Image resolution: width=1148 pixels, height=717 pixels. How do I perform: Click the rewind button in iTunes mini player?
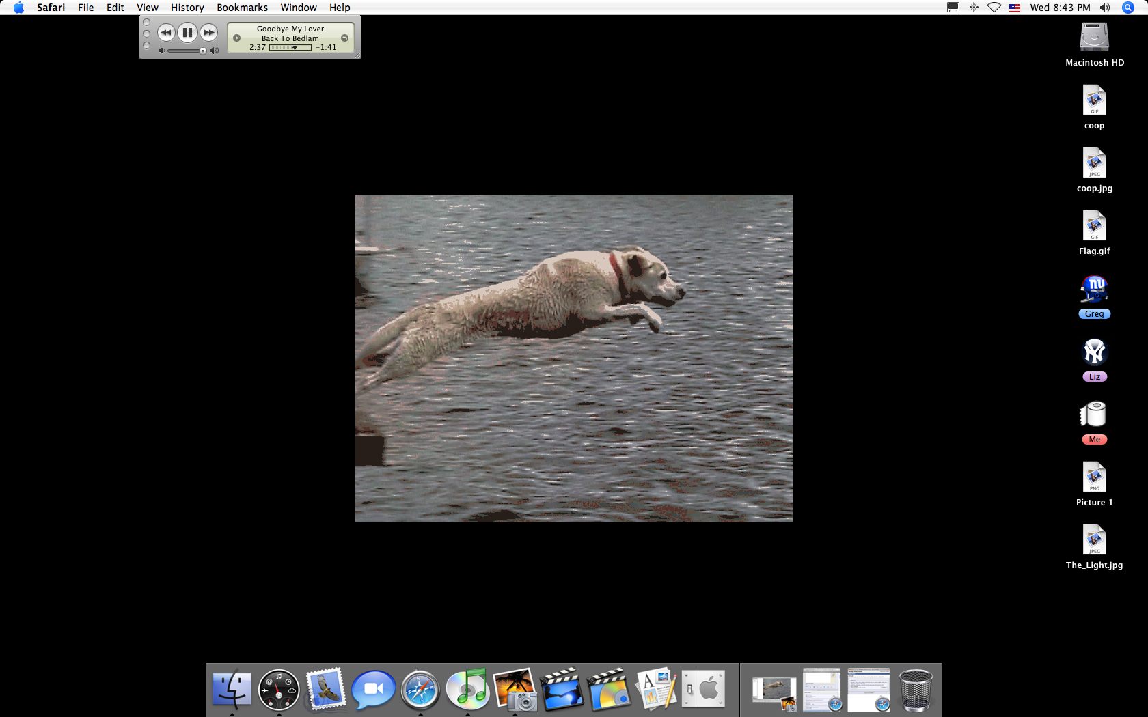pyautogui.click(x=166, y=33)
